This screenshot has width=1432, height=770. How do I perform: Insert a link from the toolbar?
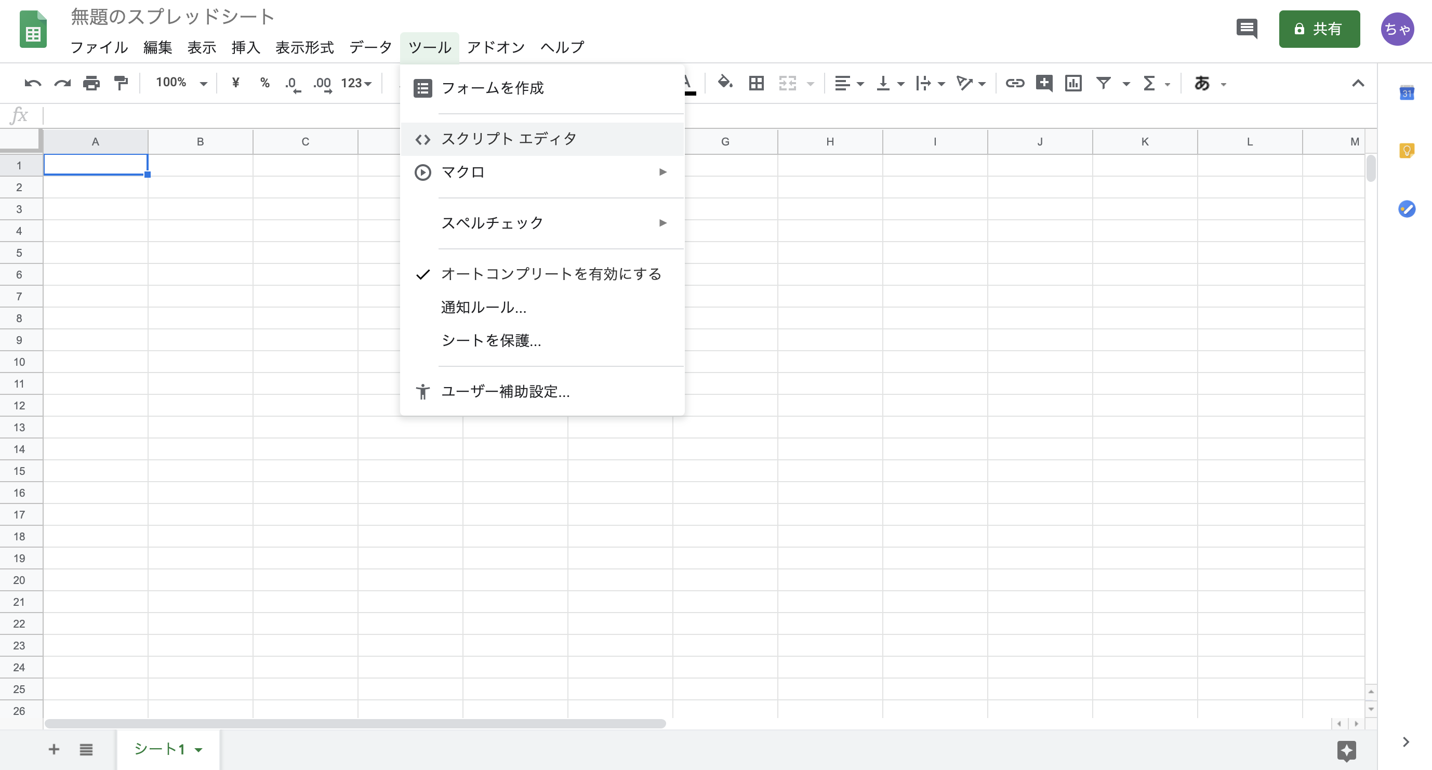click(x=1015, y=84)
